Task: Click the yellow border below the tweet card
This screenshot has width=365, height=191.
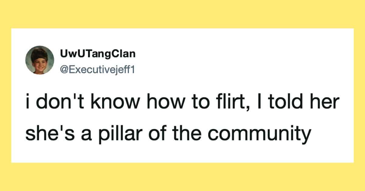Action: (x=182, y=177)
